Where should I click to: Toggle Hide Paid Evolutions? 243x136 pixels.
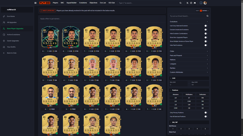(x=206, y=45)
